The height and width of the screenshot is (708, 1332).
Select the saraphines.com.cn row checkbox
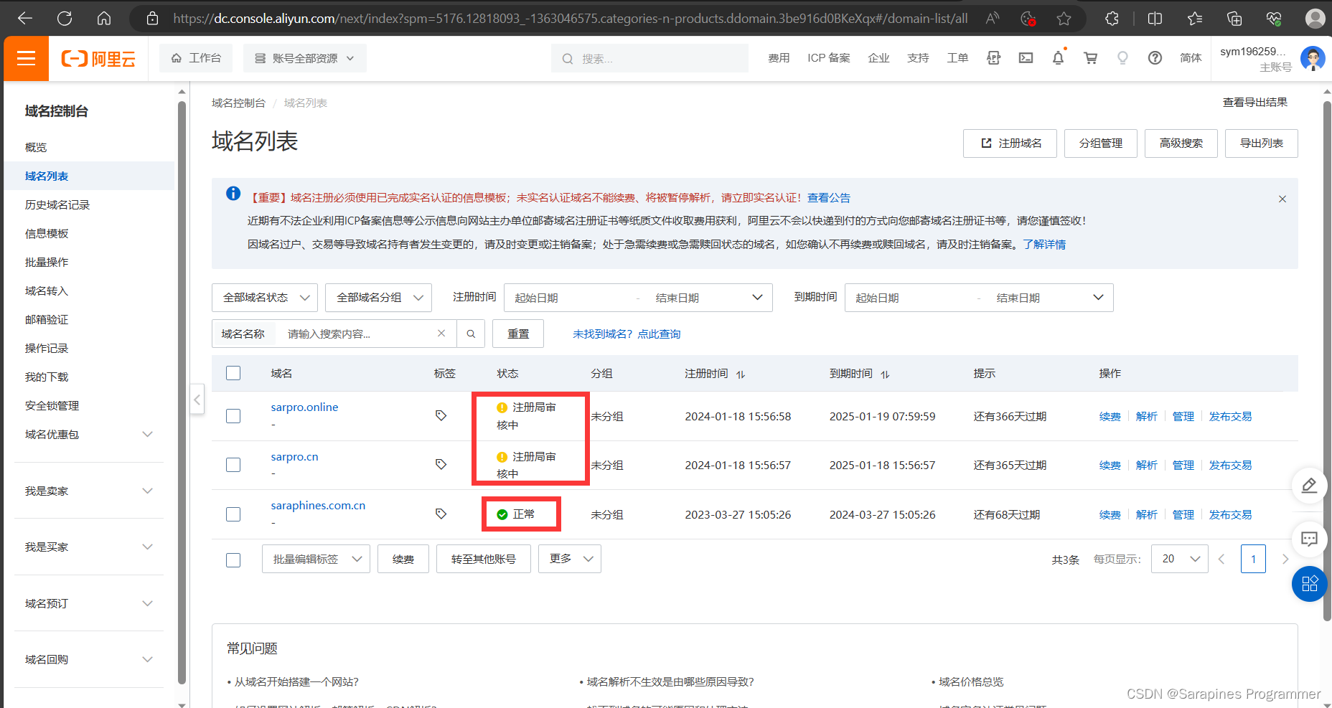[x=233, y=514]
